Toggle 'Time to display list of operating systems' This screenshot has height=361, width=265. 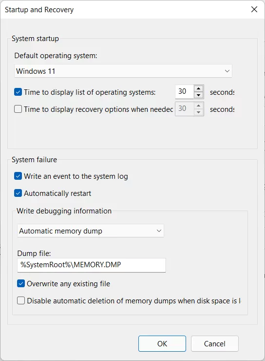18,92
